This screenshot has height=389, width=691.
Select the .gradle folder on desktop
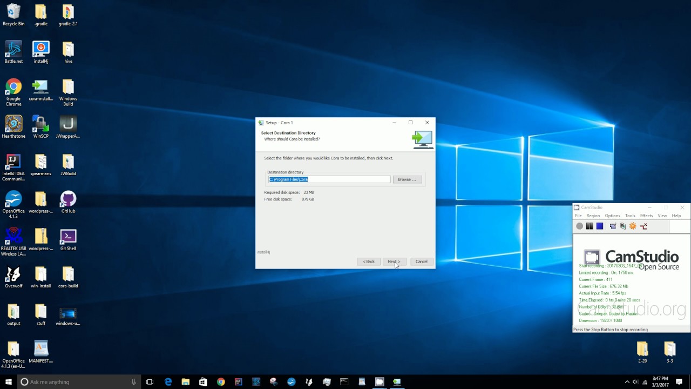tap(40, 15)
